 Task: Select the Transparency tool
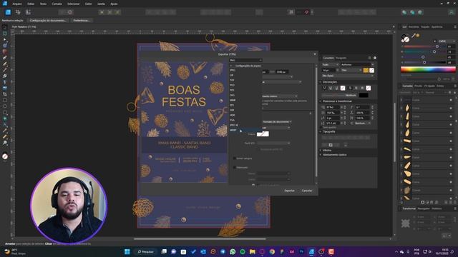point(5,82)
